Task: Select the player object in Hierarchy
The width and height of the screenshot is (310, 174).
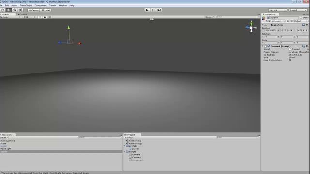Action: (4, 146)
